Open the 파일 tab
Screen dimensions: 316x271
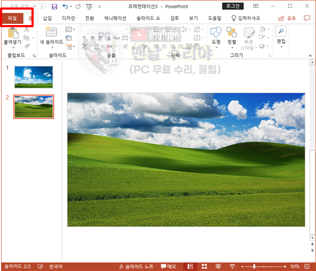pos(12,18)
